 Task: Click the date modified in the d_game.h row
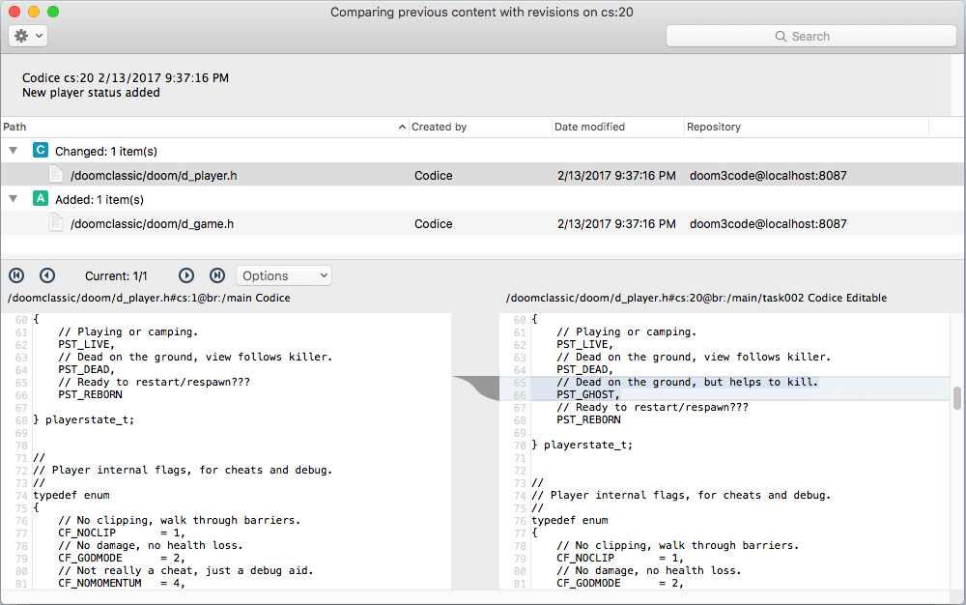click(x=616, y=224)
